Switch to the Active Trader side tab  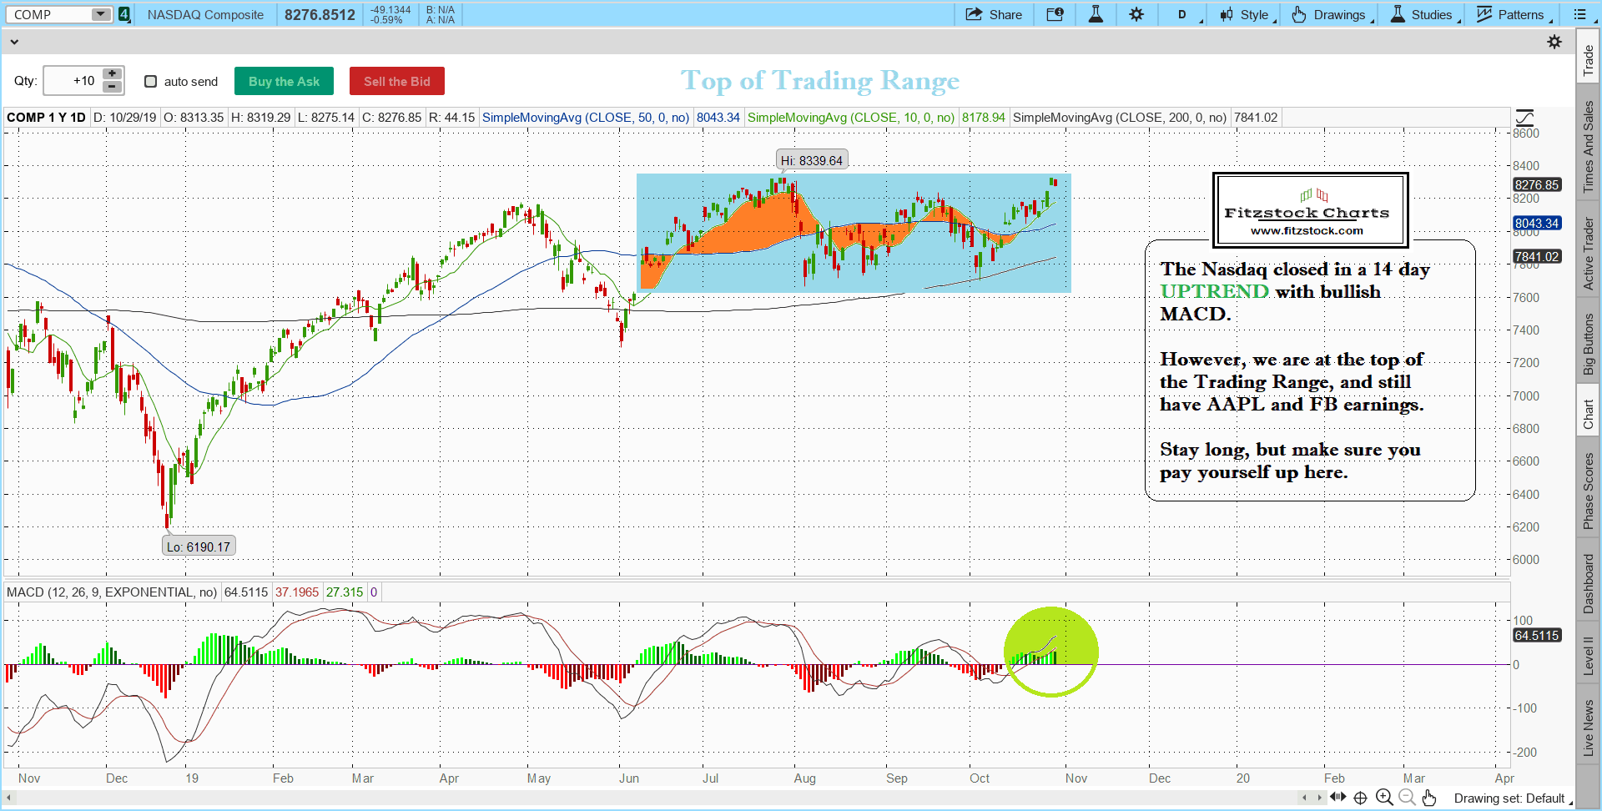point(1589,254)
